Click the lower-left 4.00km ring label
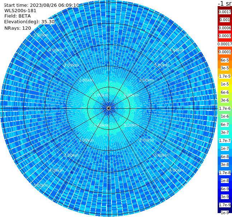The image size is (232, 217). click(x=56, y=170)
